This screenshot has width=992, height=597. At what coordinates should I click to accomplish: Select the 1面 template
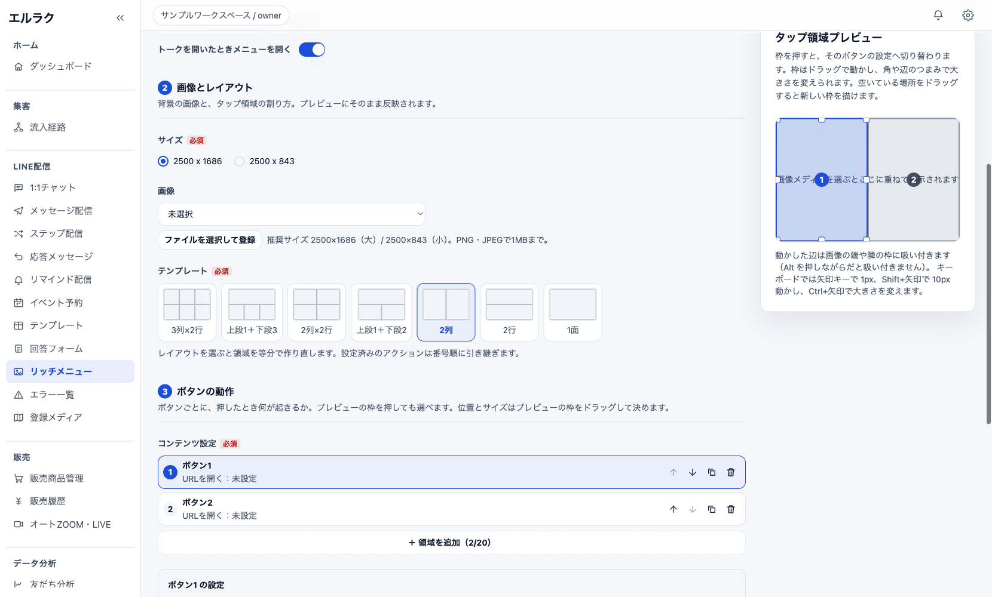572,312
